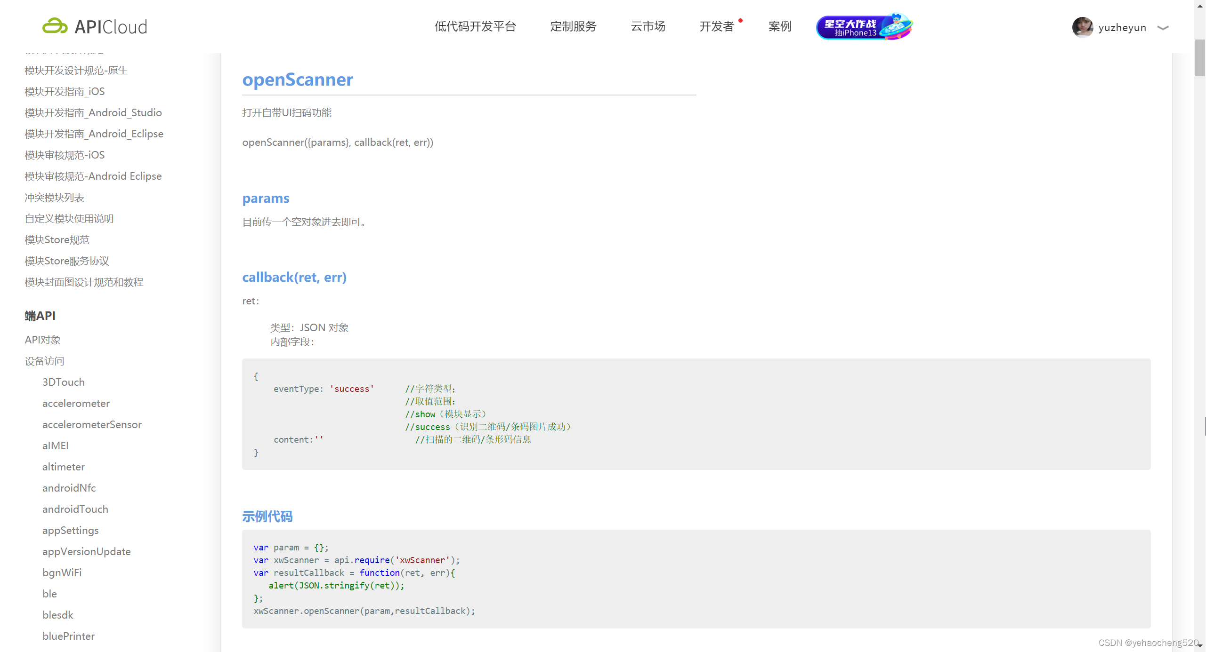Expand the 设备访问 sidebar category
The image size is (1206, 652).
(44, 361)
